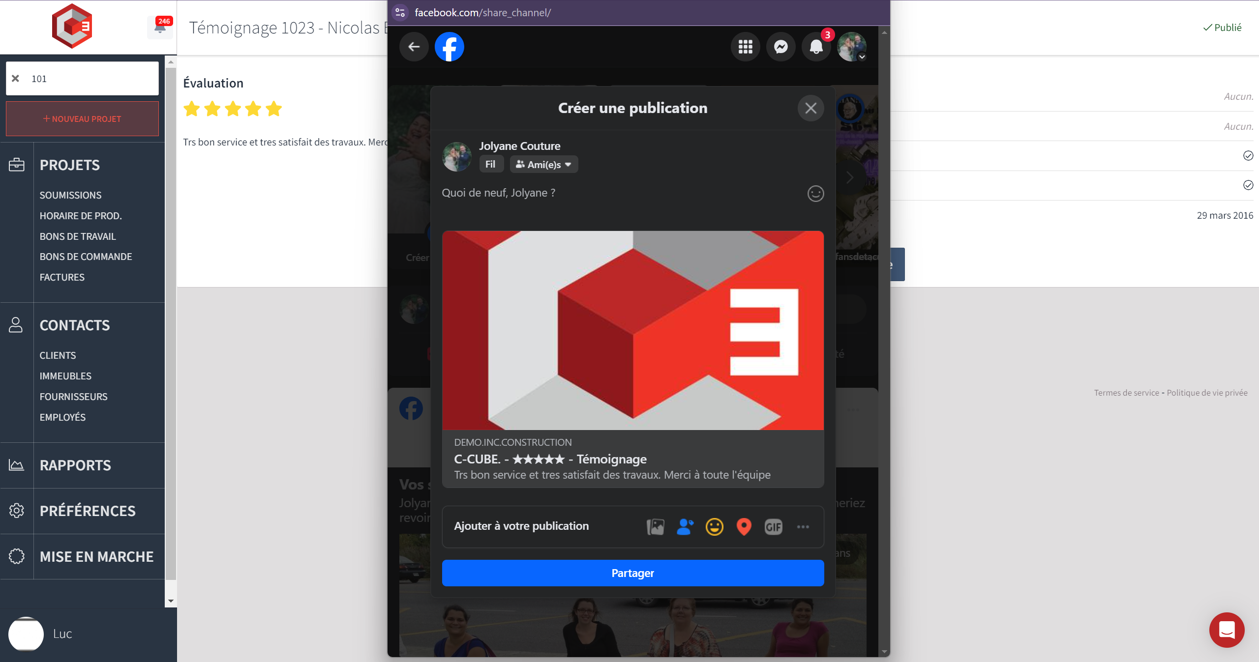Click the Quoi de neuf, Jolyane text field
1259x662 pixels.
click(498, 193)
